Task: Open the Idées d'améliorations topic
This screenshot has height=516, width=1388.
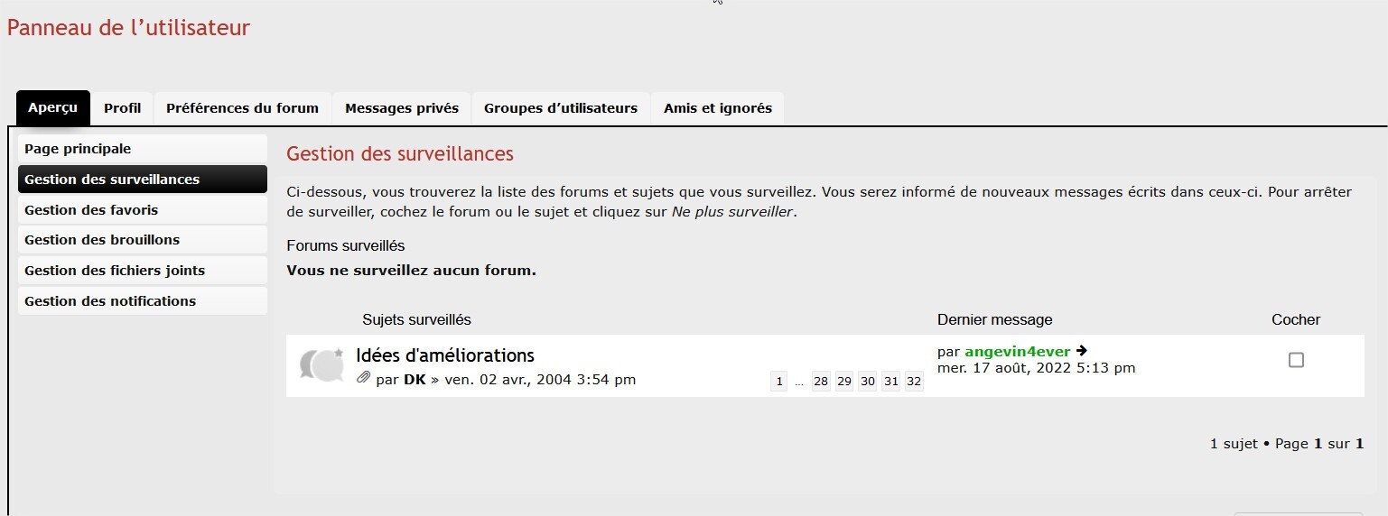Action: pyautogui.click(x=445, y=355)
